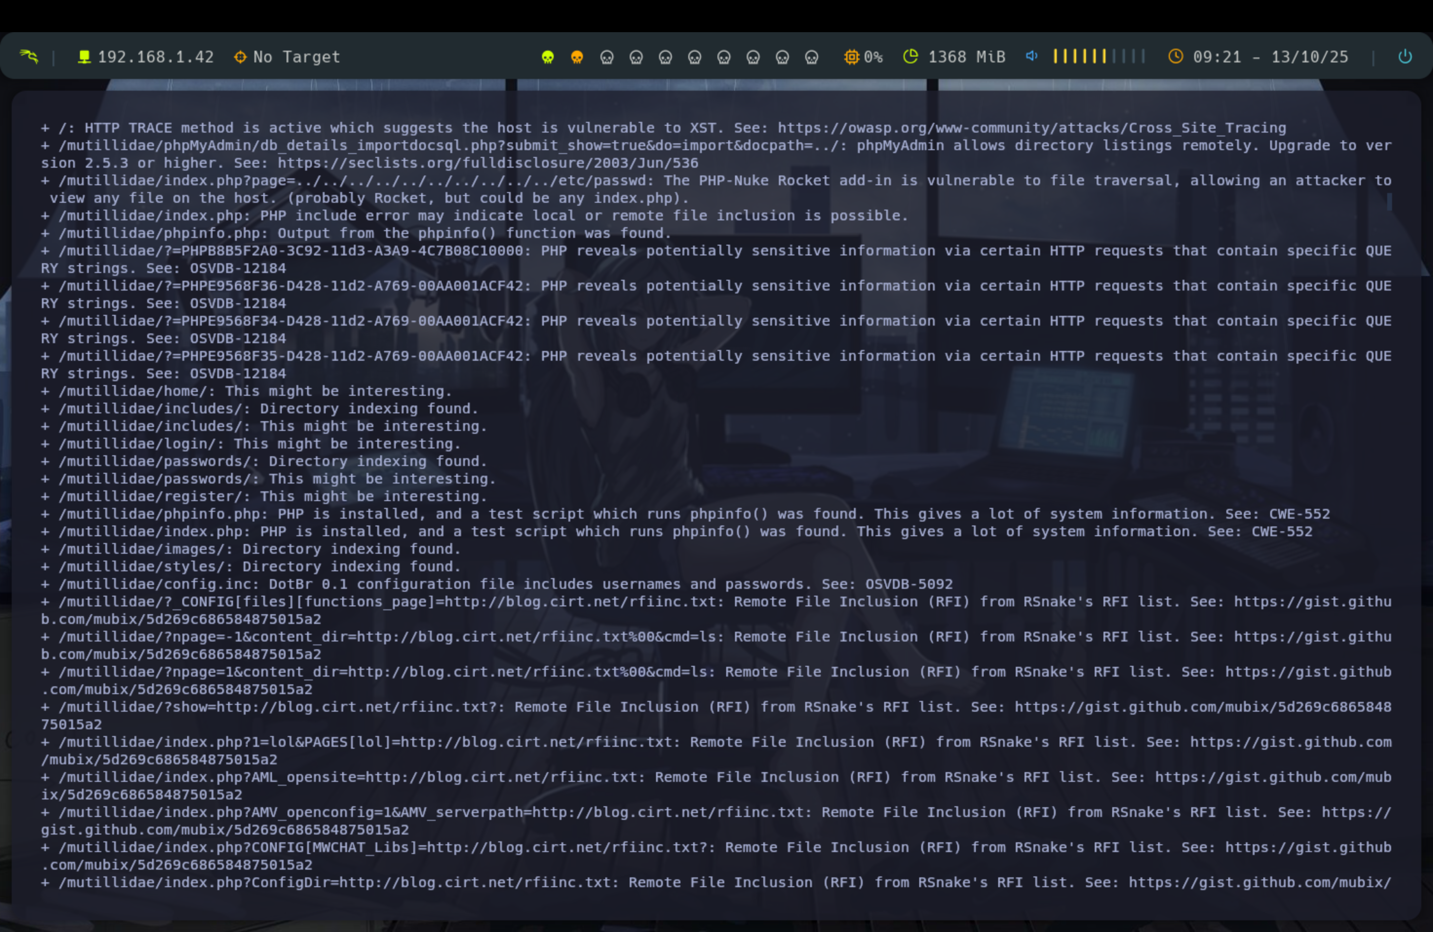Click the power button icon
This screenshot has height=932, width=1433.
(1405, 57)
